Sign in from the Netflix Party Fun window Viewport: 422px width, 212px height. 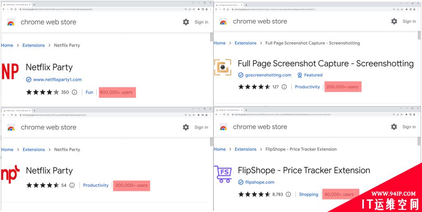pyautogui.click(x=201, y=22)
